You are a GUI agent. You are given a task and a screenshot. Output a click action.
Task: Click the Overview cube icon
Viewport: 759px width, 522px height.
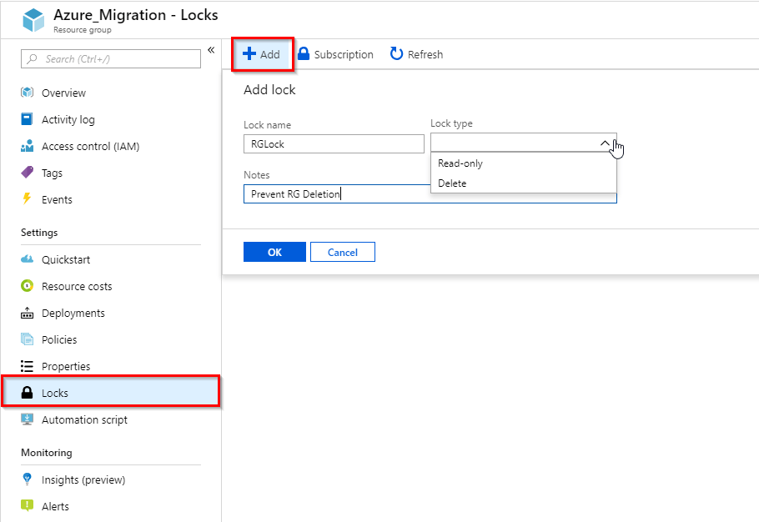27,93
